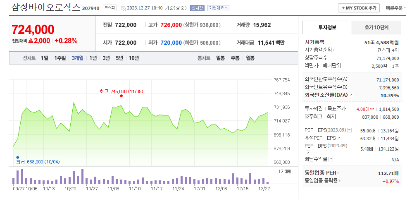Open help icon beside 배당수익률
The width and height of the screenshot is (419, 199).
(x=331, y=159)
